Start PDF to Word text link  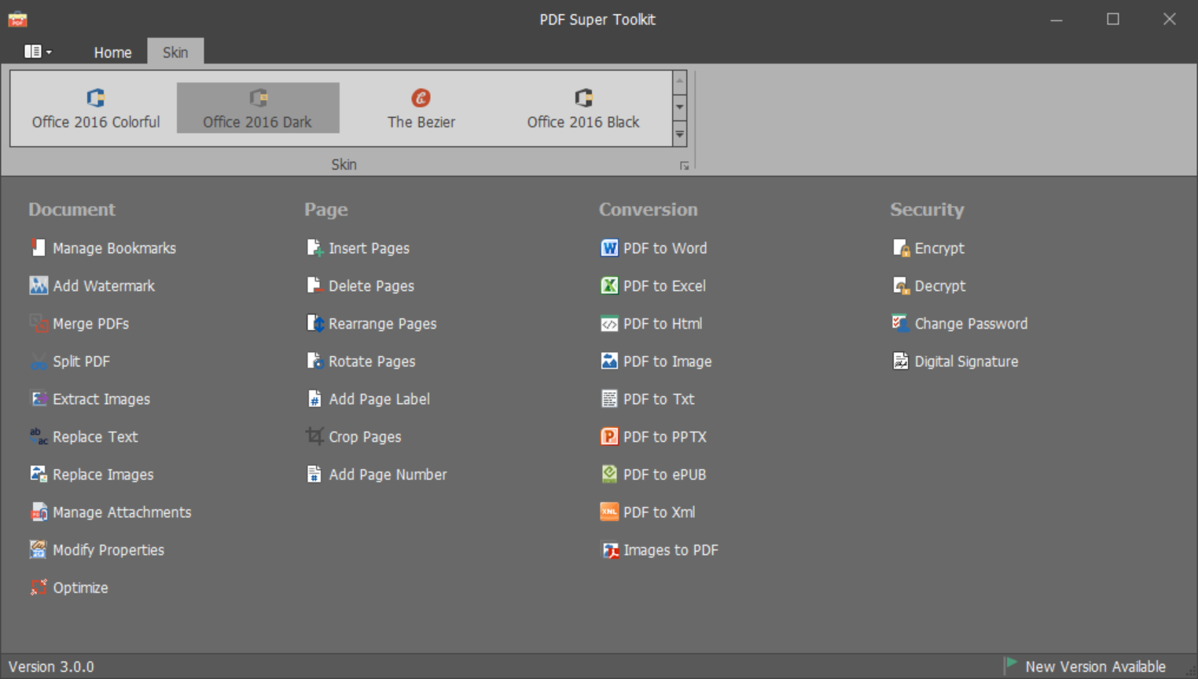(x=665, y=248)
